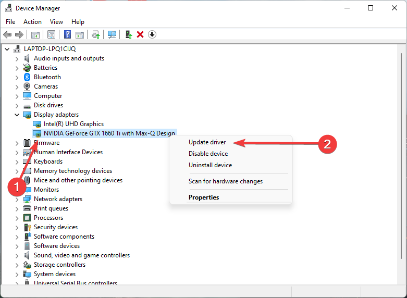
Task: Click the Firmware chip icon
Action: pyautogui.click(x=27, y=143)
